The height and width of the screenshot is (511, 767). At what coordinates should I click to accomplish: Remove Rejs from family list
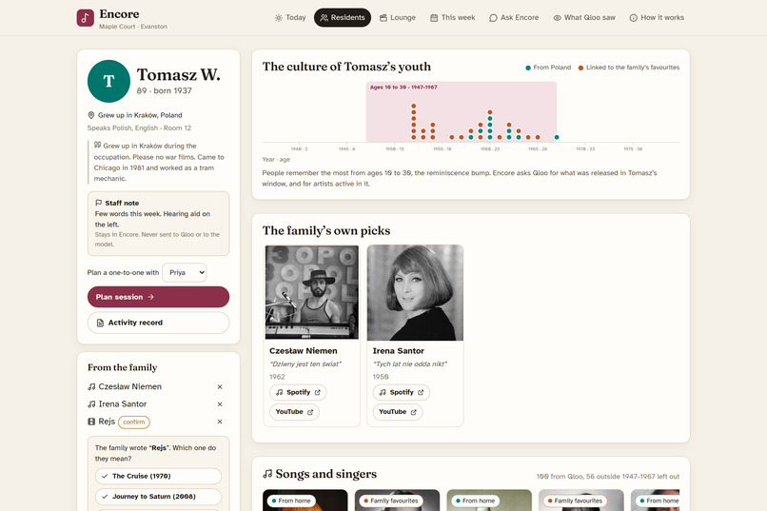click(x=220, y=422)
